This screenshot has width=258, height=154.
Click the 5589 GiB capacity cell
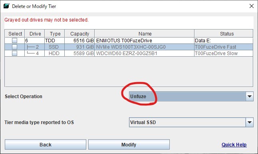click(x=79, y=53)
